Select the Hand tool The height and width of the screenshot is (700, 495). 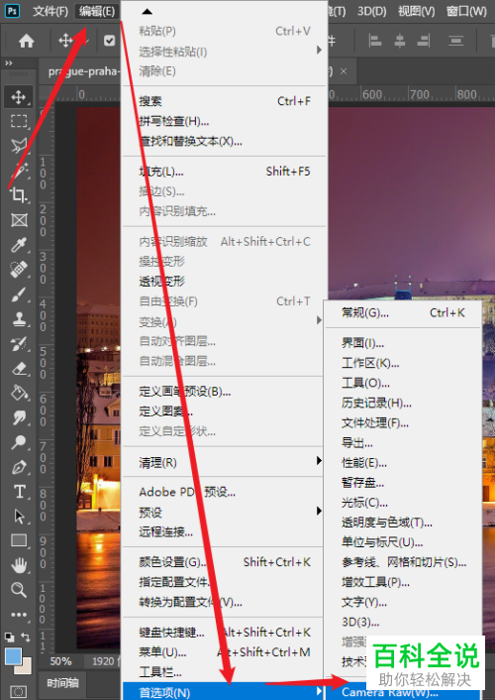click(x=18, y=565)
